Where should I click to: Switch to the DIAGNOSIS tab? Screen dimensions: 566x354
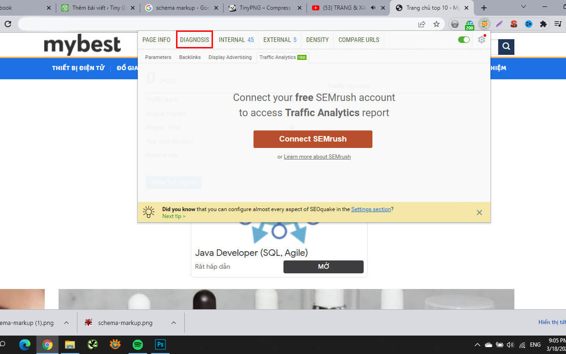pos(195,40)
